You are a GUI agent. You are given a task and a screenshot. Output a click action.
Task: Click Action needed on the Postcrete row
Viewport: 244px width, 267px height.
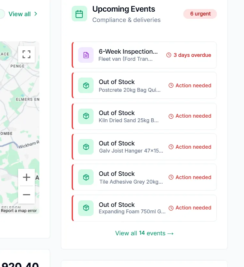tap(193, 85)
